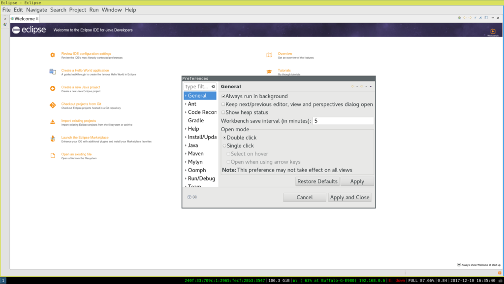
Task: Click the Eclipse Marketplace icon
Action: [53, 139]
